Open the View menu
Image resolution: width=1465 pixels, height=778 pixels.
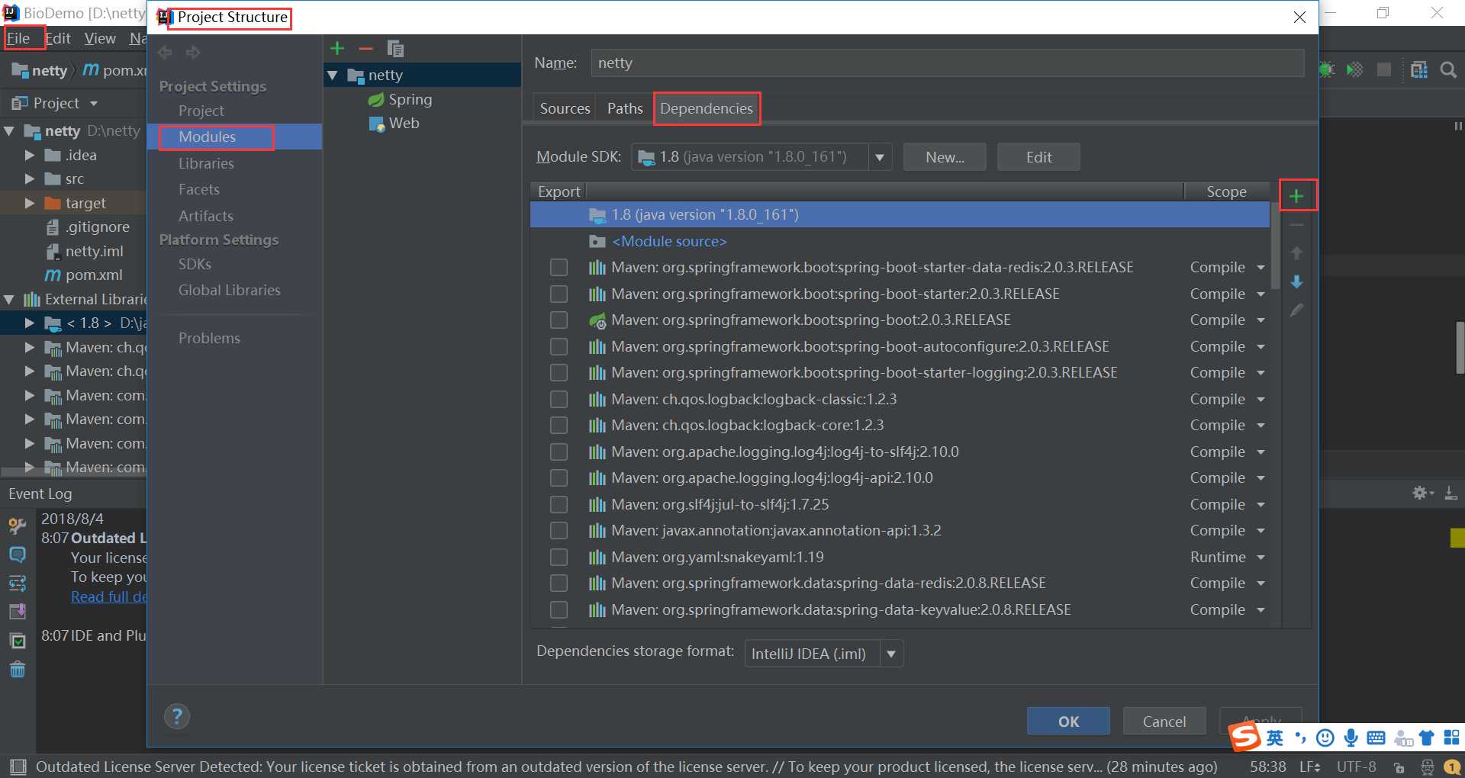100,38
